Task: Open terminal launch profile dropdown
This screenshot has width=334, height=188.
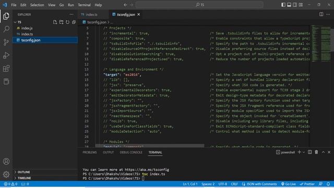Action: tap(304, 152)
